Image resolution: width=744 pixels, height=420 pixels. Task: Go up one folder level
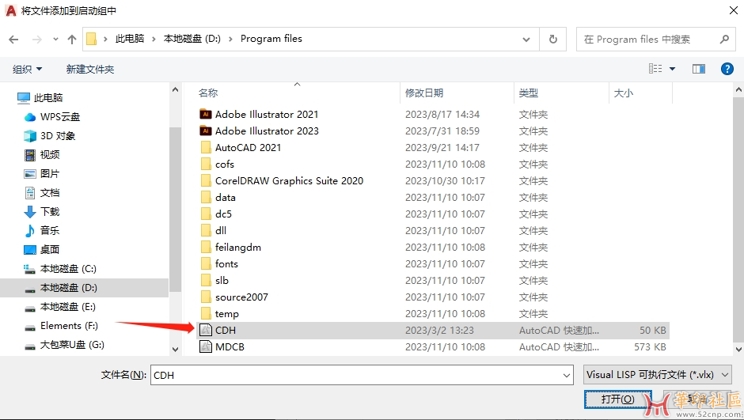72,40
